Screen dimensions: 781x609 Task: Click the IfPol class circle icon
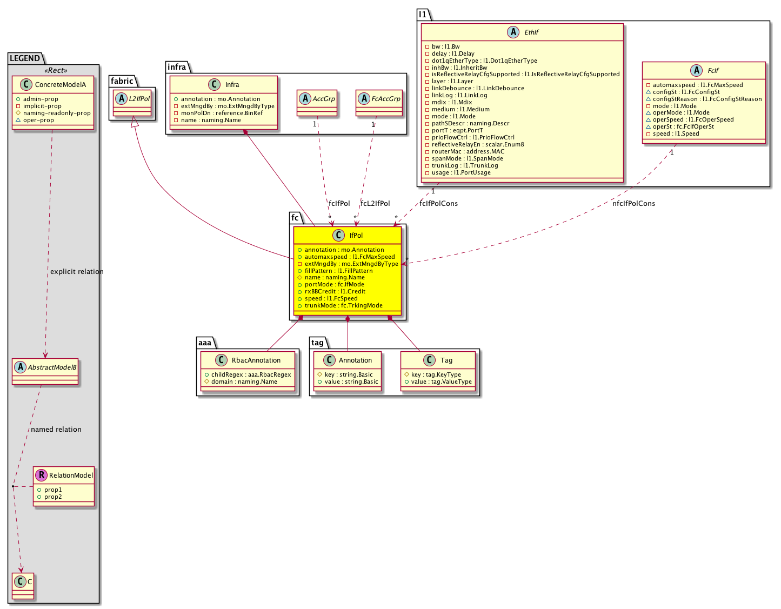339,235
